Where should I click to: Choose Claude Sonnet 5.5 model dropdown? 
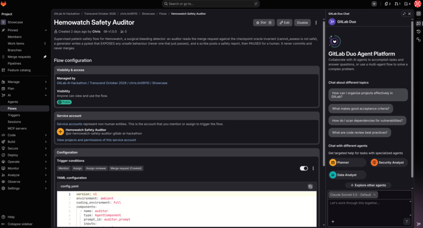tap(353, 195)
